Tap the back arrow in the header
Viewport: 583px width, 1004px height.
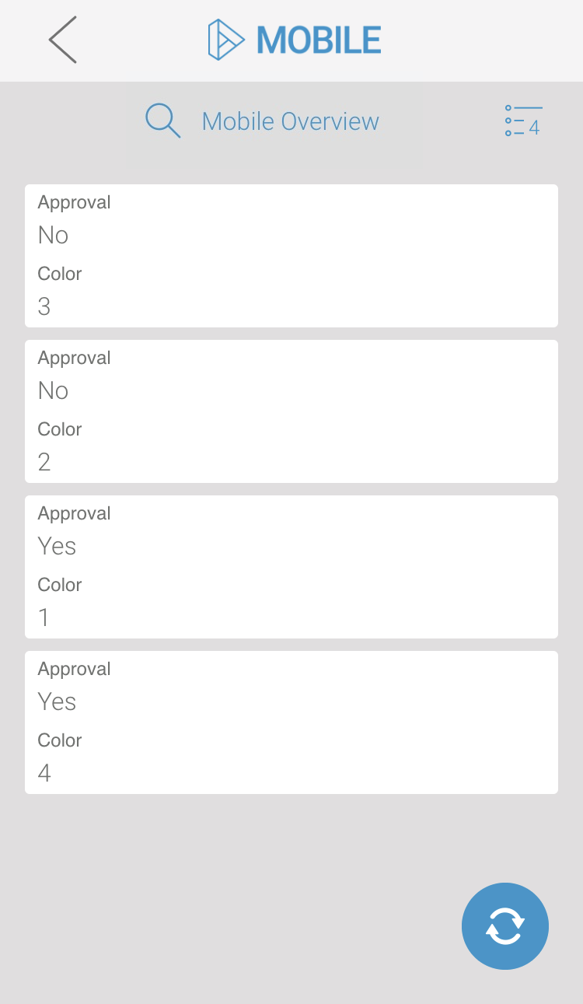point(62,39)
